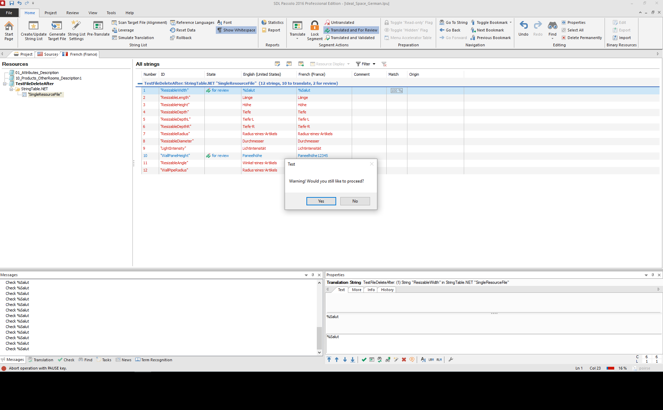
Task: Set state Translated and Validated
Action: [x=350, y=38]
